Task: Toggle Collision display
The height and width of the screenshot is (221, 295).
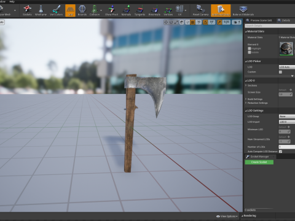Action: tap(94, 10)
